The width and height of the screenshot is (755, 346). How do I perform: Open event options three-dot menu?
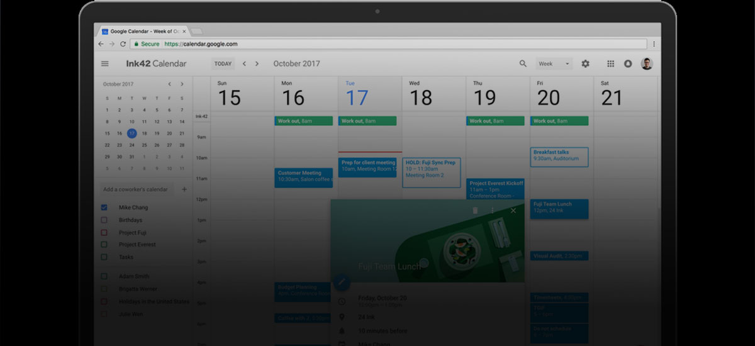493,211
